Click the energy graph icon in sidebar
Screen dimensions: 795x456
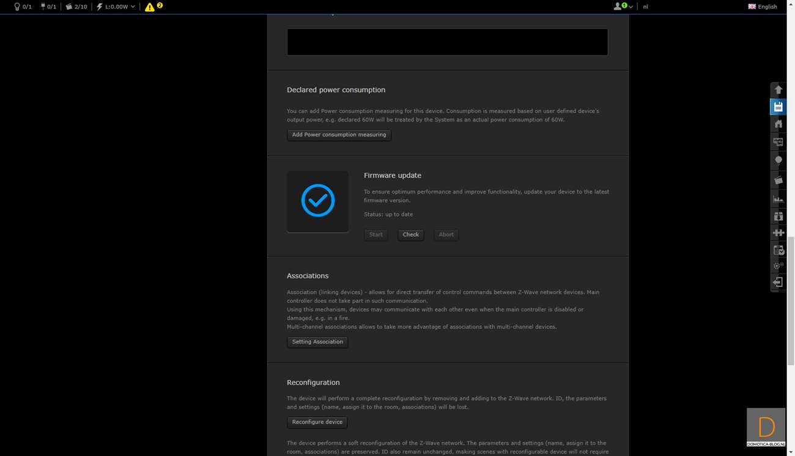pos(778,199)
